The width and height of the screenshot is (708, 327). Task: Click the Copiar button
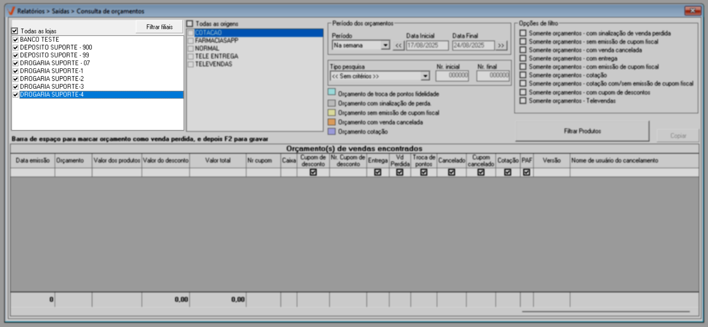point(678,136)
